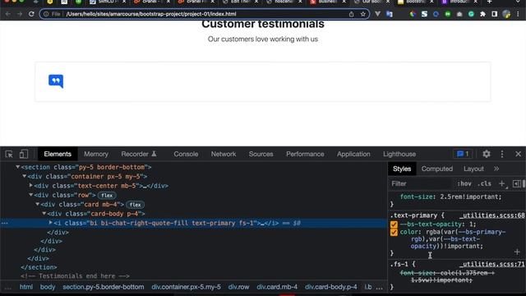Click the white S extension icon
Screen dimensions: 526x296
424,14
